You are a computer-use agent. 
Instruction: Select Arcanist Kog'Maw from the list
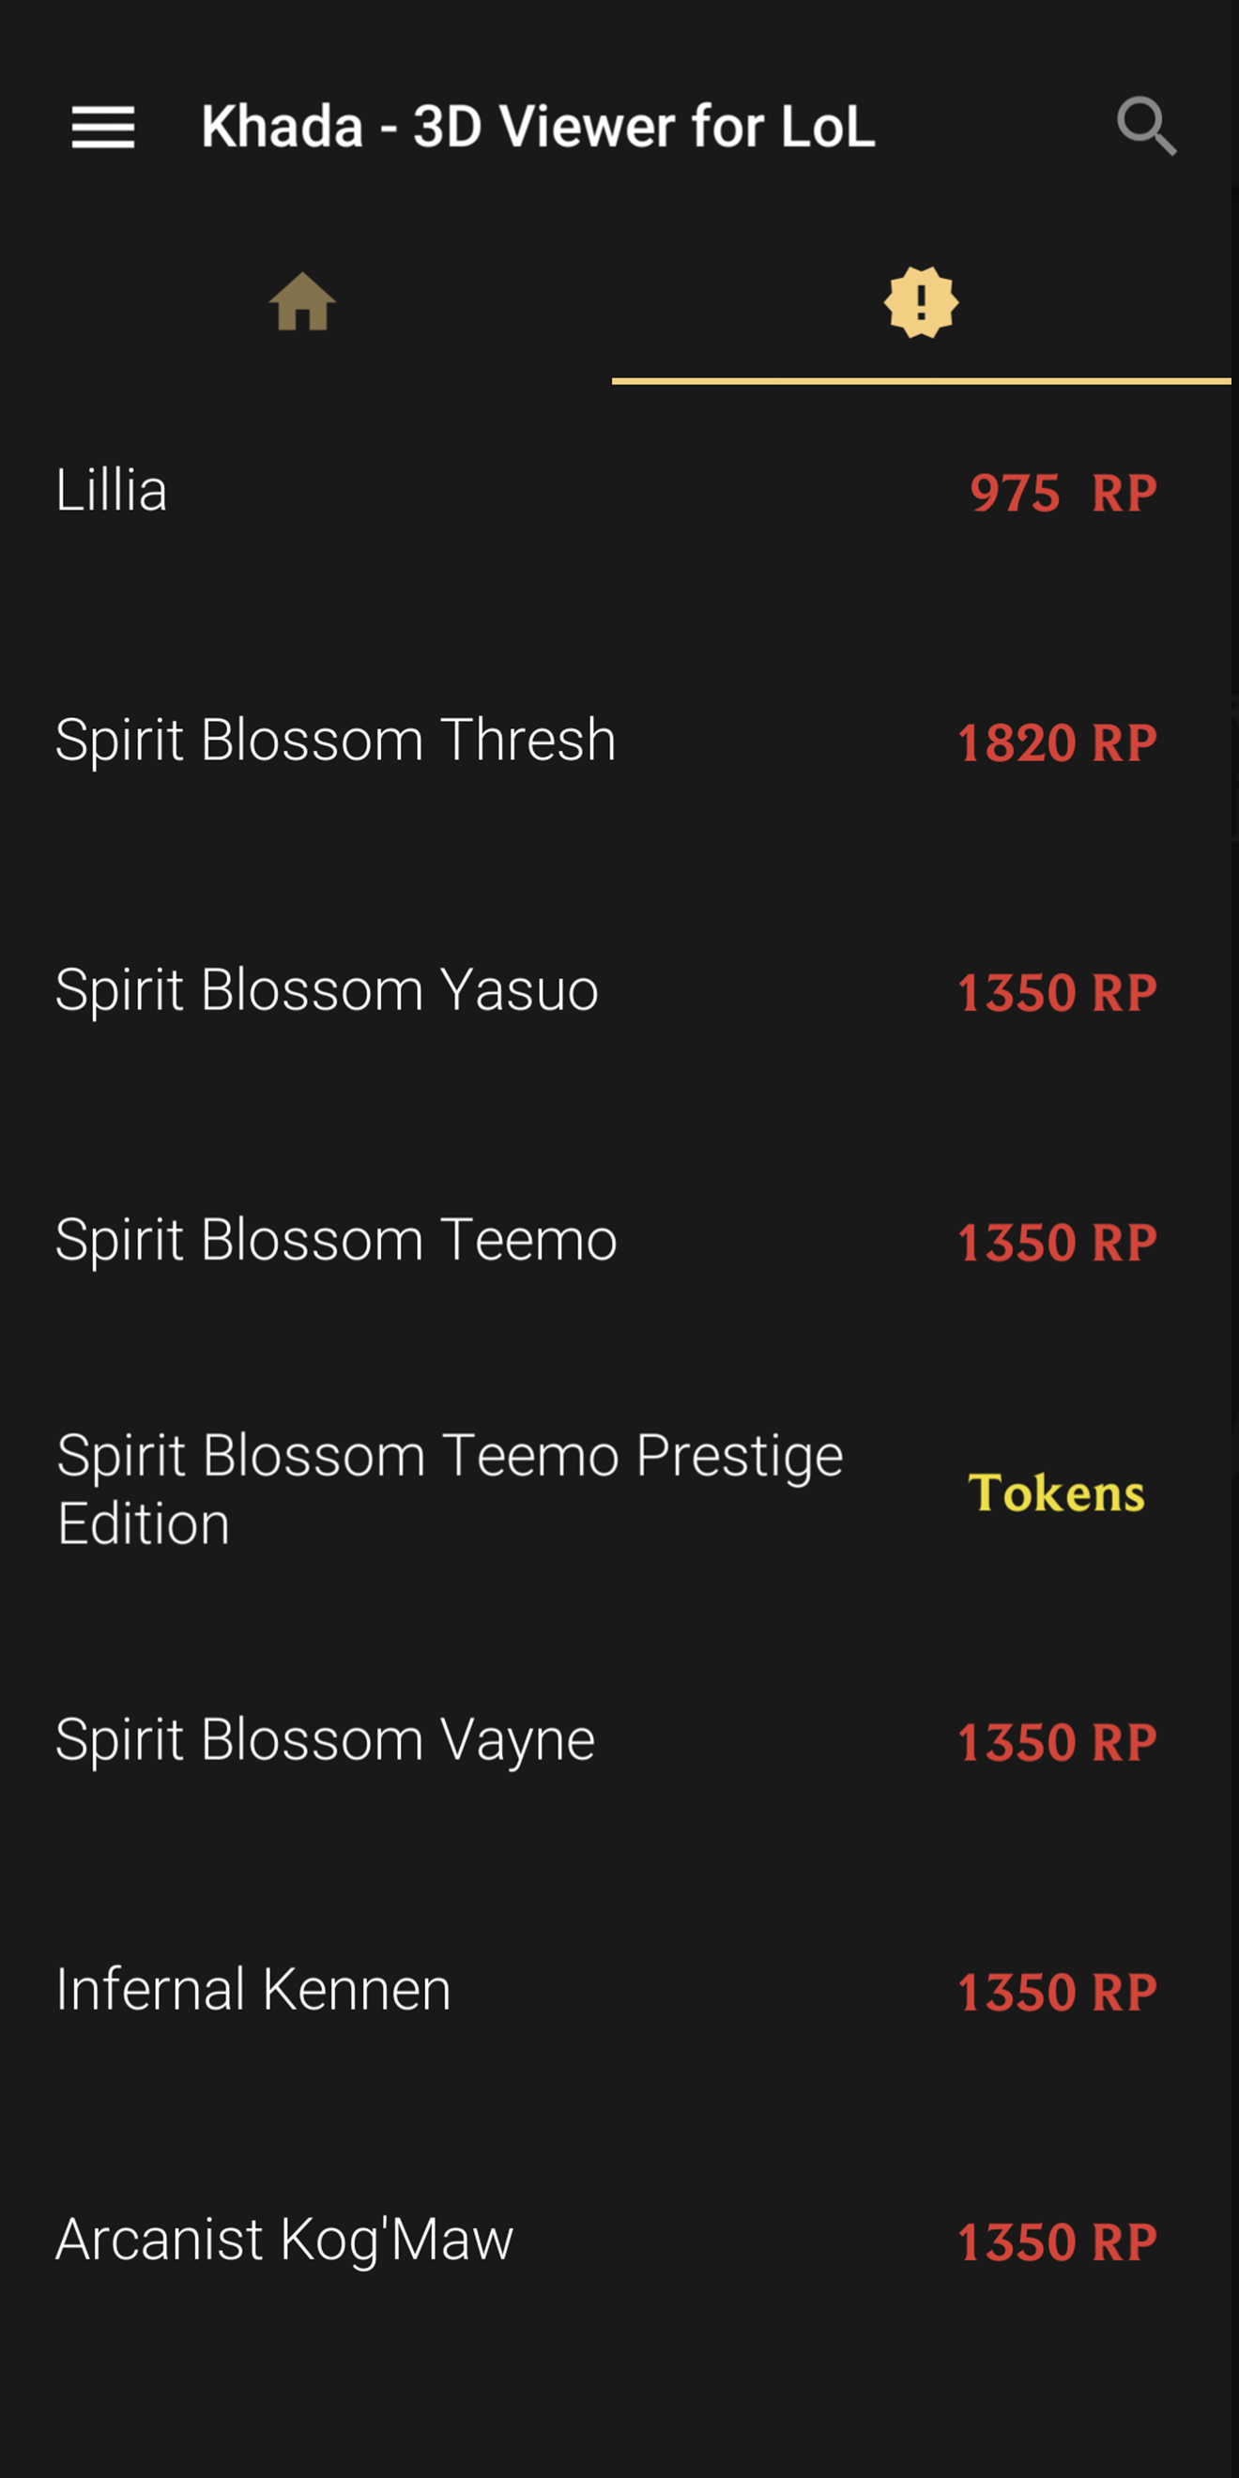coord(284,2241)
